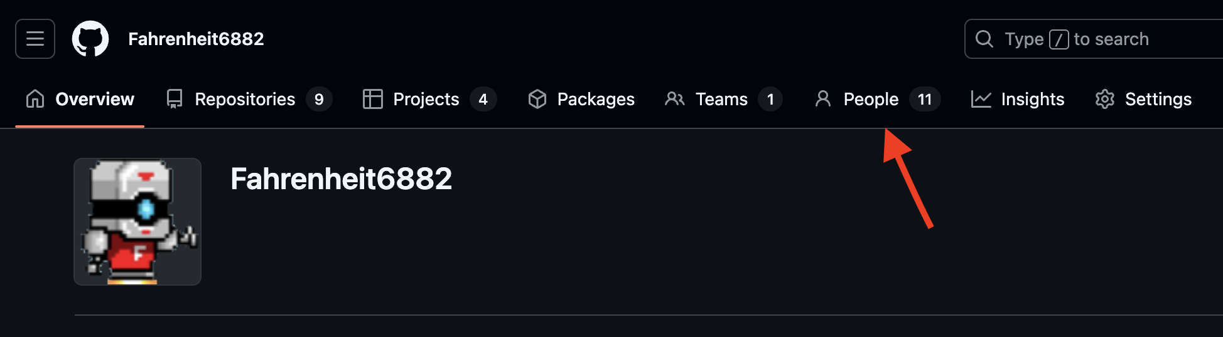The width and height of the screenshot is (1223, 337).
Task: Open the People tab
Action: pos(871,99)
